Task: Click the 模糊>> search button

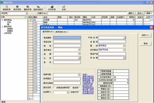Action: 149,13
